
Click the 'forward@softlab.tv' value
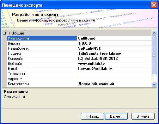[114, 69]
